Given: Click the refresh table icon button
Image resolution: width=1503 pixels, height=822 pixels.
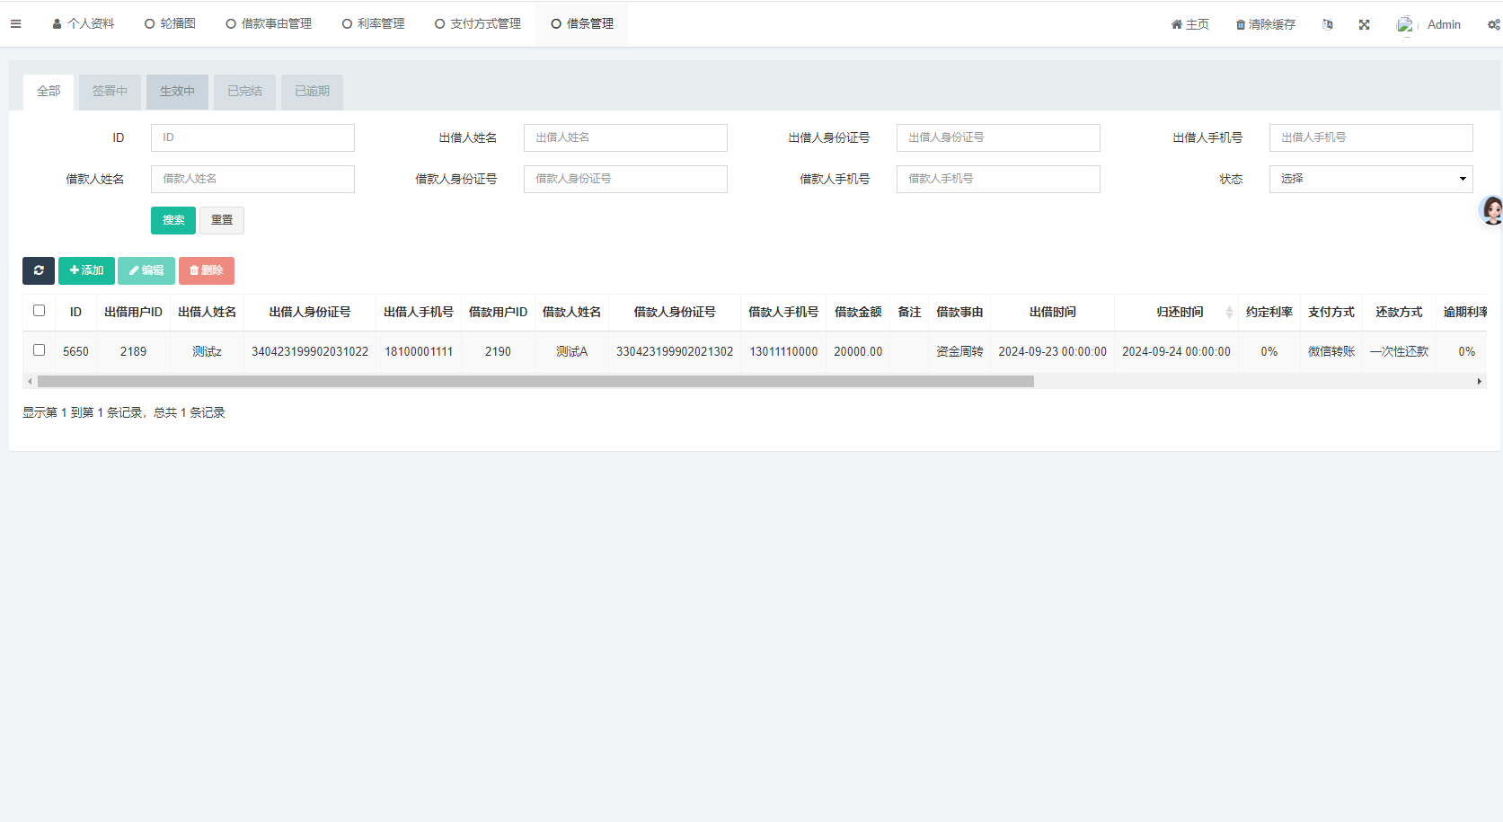Looking at the screenshot, I should [39, 270].
